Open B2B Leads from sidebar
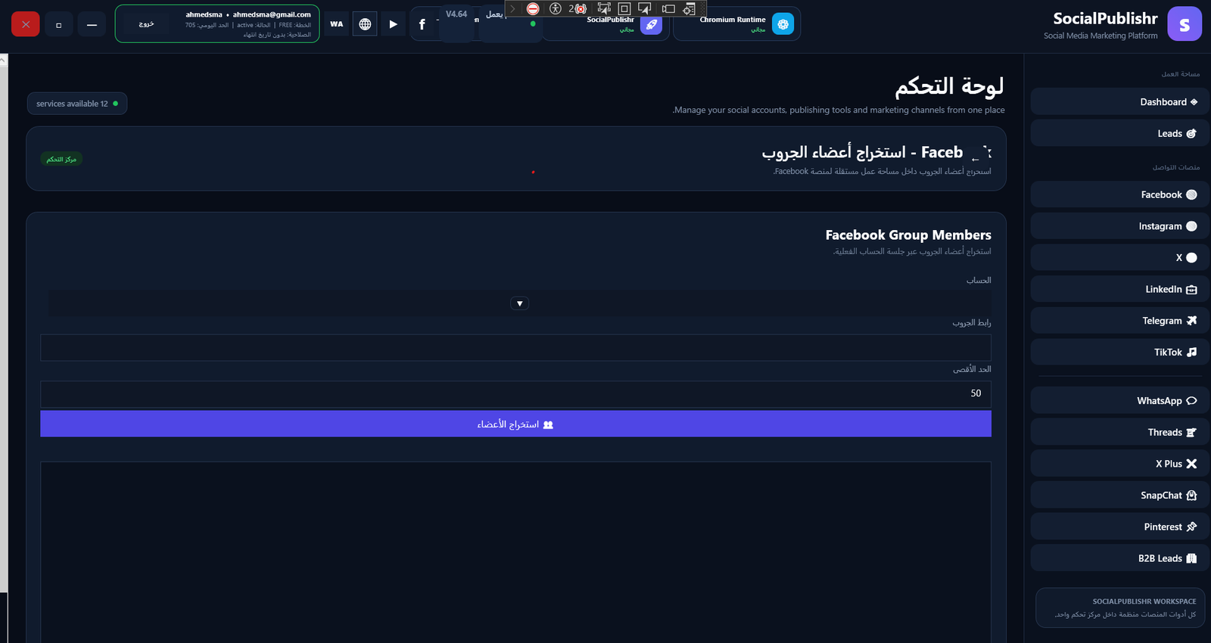Viewport: 1211px width, 643px height. (1119, 558)
